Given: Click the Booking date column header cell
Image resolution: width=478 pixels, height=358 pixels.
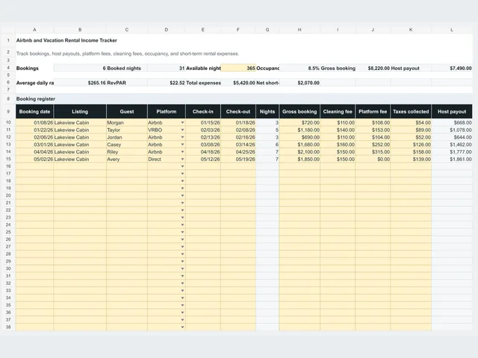Looking at the screenshot, I should [x=34, y=111].
